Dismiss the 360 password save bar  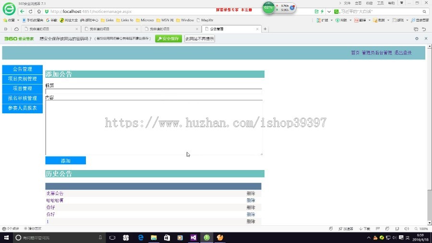(x=426, y=38)
